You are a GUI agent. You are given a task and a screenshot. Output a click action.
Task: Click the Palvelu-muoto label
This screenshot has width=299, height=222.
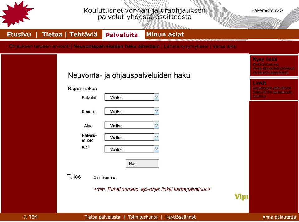click(89, 138)
